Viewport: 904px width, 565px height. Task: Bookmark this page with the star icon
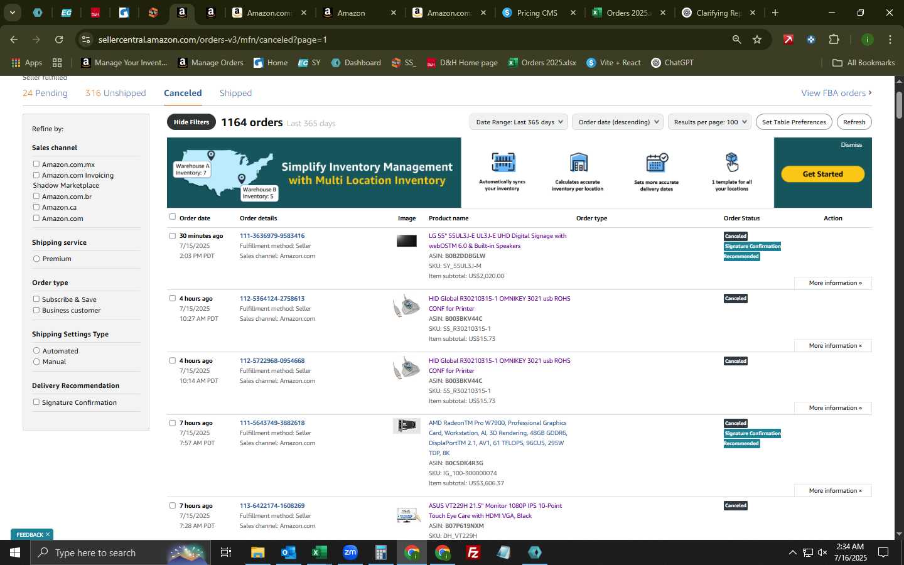coord(757,40)
